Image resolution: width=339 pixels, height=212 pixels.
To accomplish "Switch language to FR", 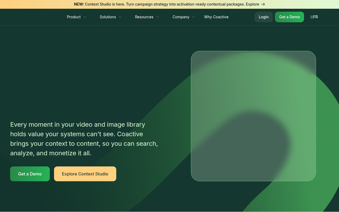I will coord(314,17).
